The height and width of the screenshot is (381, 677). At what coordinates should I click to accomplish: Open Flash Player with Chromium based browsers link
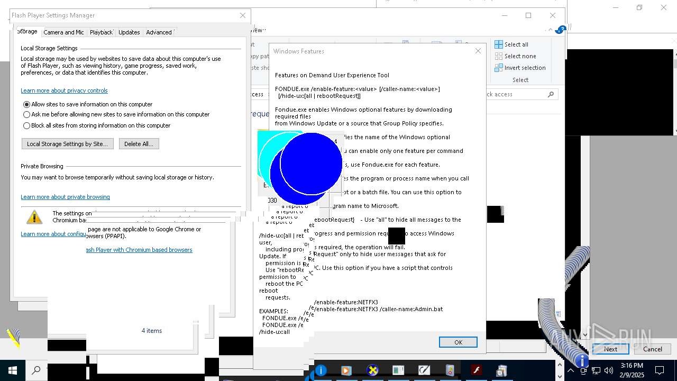[139, 250]
